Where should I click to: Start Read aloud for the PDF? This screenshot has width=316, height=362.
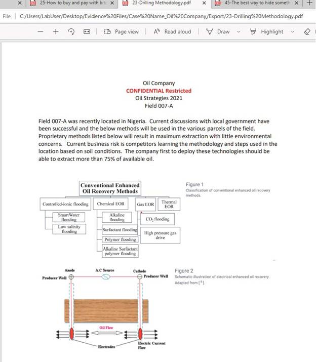tap(173, 31)
